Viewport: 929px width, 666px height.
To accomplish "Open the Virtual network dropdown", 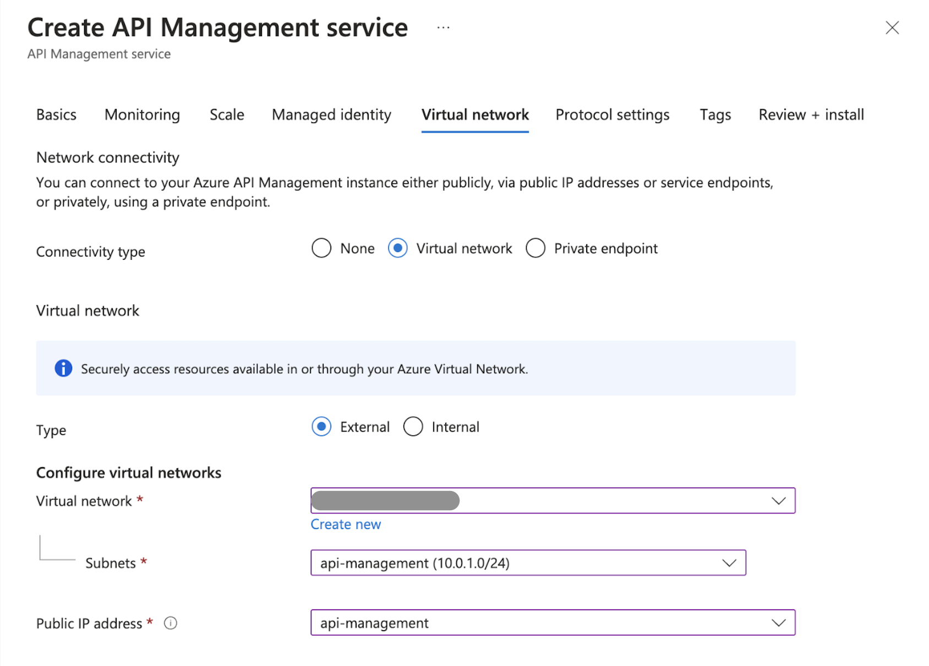I will point(553,500).
